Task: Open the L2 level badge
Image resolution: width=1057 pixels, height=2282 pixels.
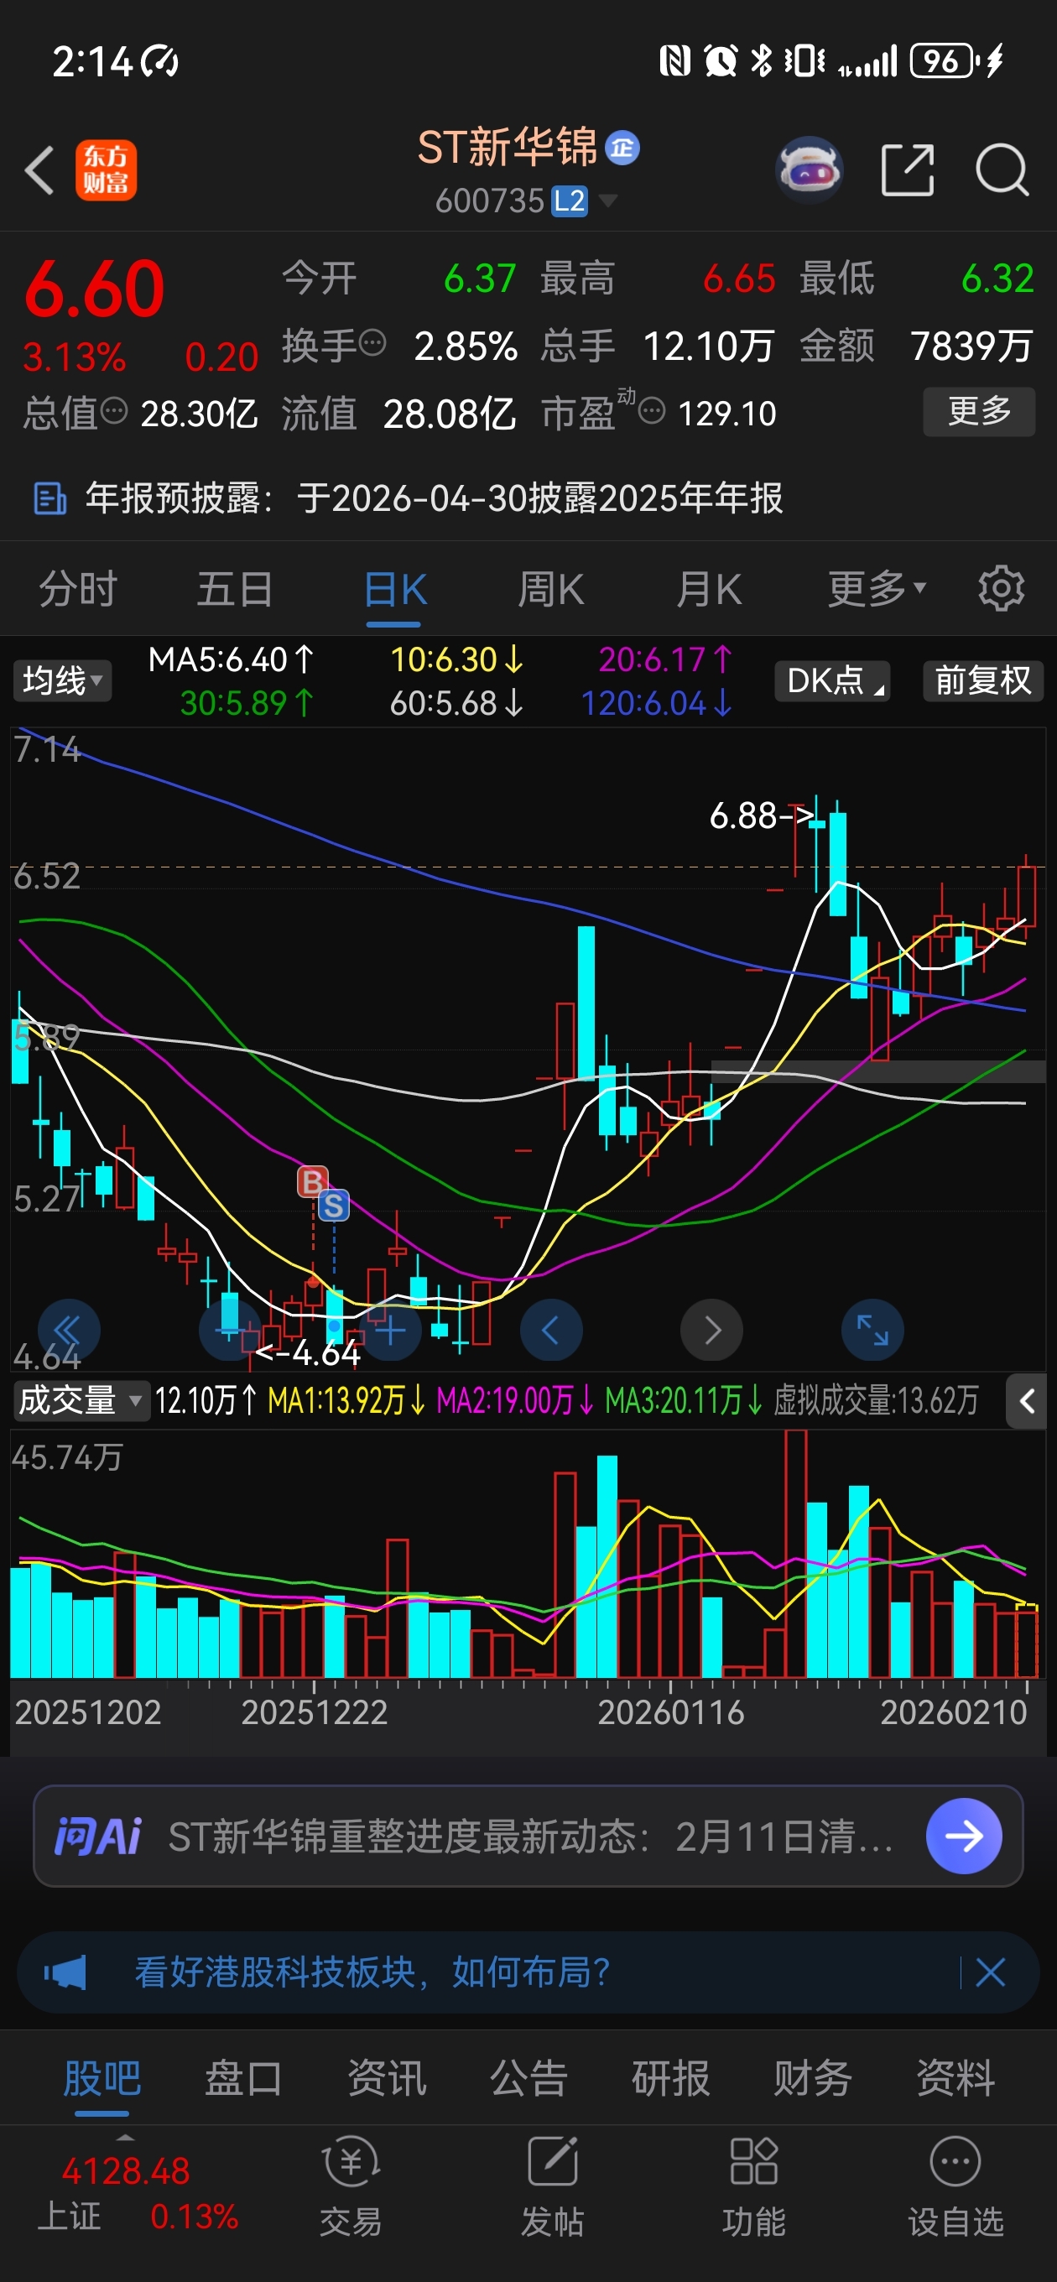Action: pyautogui.click(x=569, y=201)
